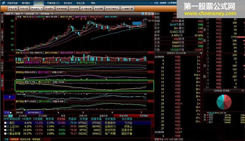Switch to the 行情 bottom tab
The width and height of the screenshot is (245, 141).
click(x=7, y=139)
